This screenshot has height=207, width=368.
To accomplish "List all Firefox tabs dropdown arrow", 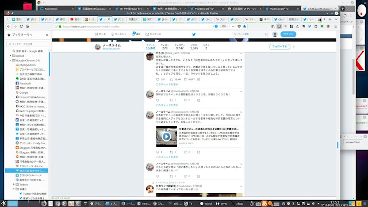I will [x=336, y=19].
